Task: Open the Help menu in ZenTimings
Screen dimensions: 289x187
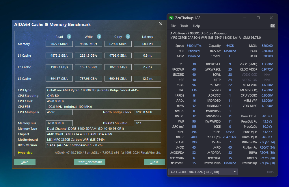Action: (196, 26)
